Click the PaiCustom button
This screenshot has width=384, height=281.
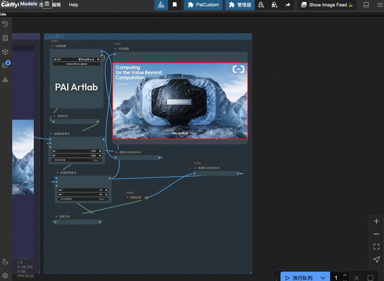pos(203,5)
